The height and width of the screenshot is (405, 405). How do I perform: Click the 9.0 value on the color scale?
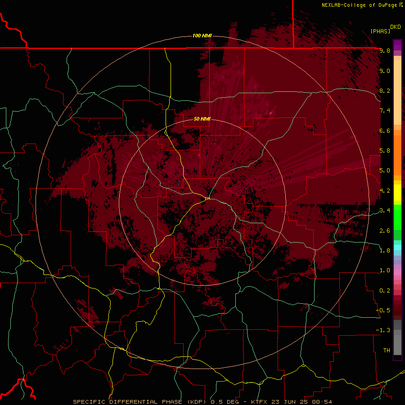(x=385, y=71)
